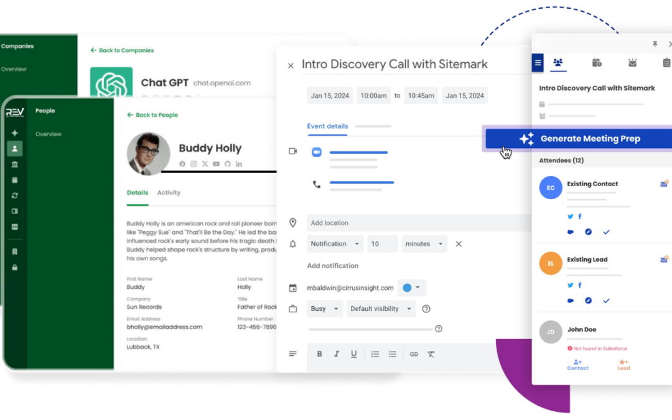This screenshot has width=672, height=420.
Task: Click the email icon beside Existing Contact
Action: click(664, 184)
